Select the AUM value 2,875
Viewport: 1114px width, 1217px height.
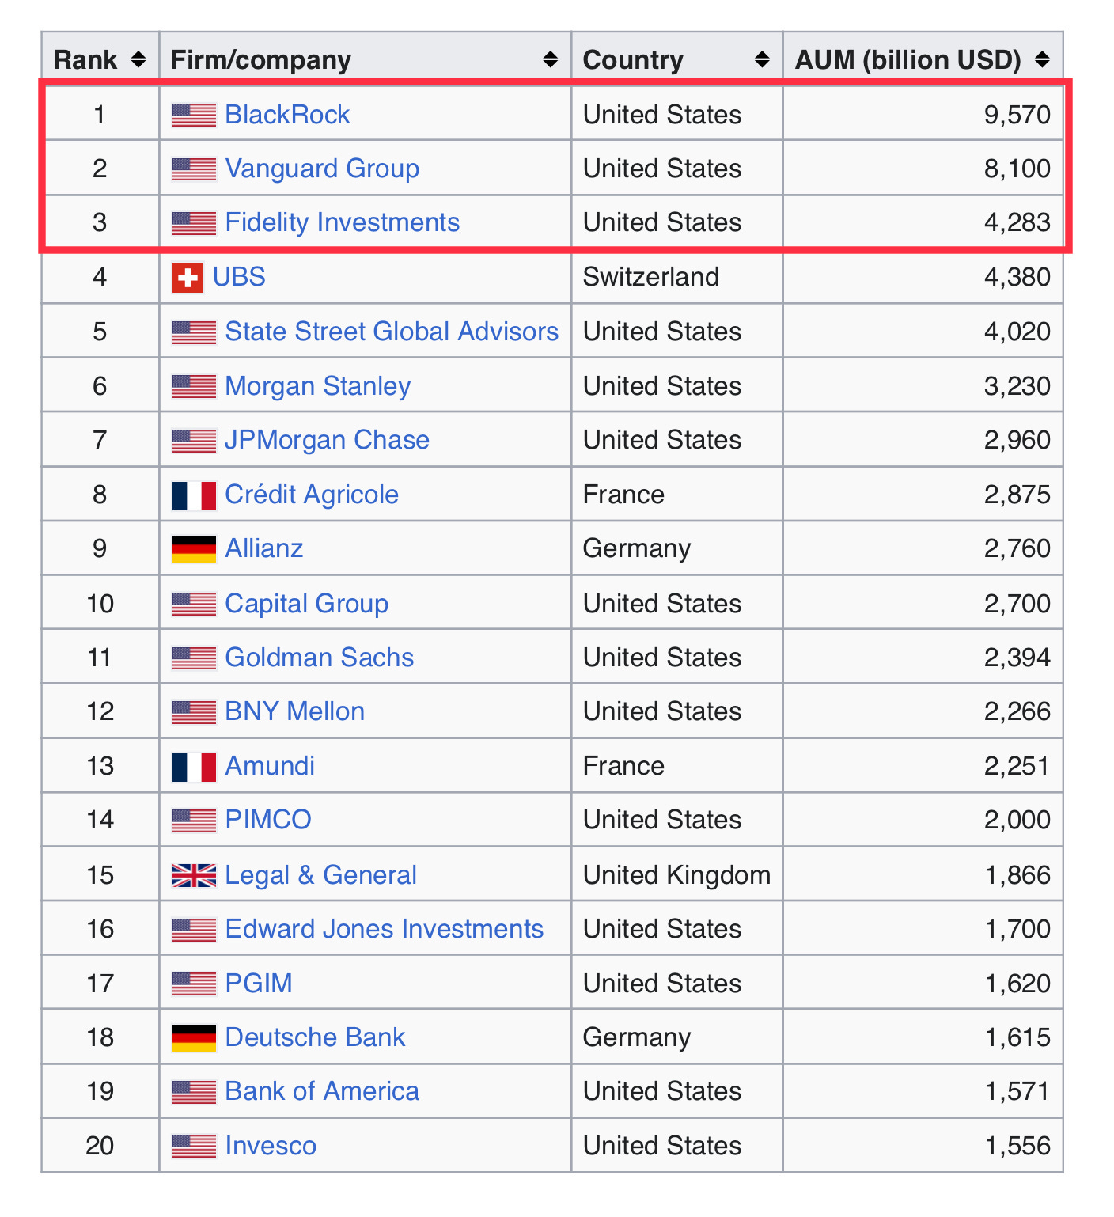(x=1017, y=495)
